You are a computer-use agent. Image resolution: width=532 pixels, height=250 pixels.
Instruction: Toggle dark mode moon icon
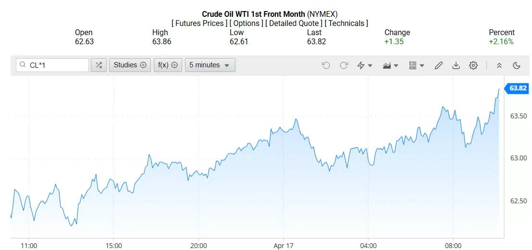click(517, 65)
